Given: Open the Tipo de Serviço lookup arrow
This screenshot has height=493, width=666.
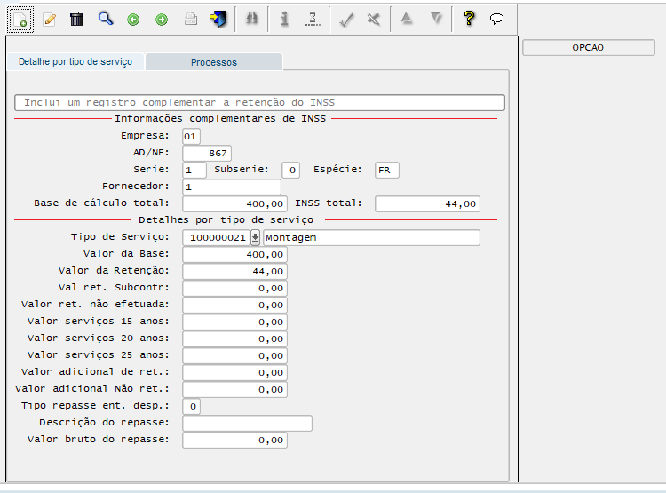Looking at the screenshot, I should (255, 237).
